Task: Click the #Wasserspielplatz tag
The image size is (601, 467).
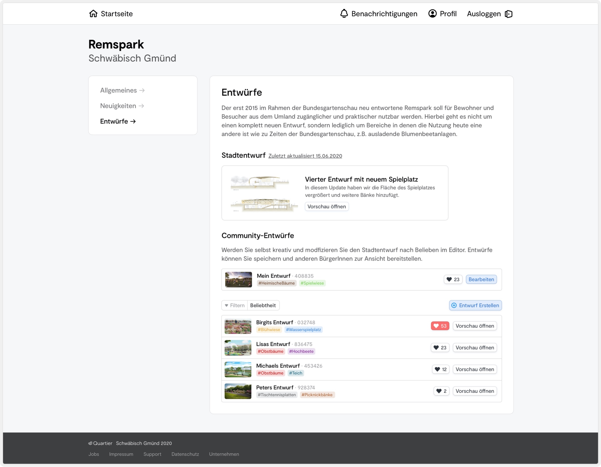Action: pos(303,330)
